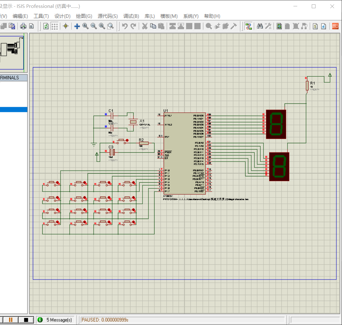
Task: Click the Zoom Out magnifier
Action: click(94, 26)
